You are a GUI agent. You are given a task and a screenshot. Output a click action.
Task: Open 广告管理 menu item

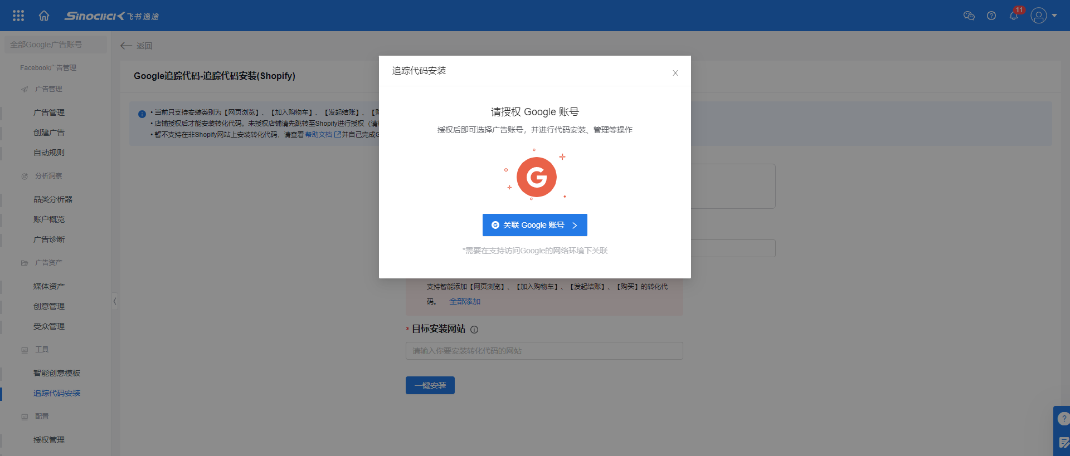coord(49,112)
